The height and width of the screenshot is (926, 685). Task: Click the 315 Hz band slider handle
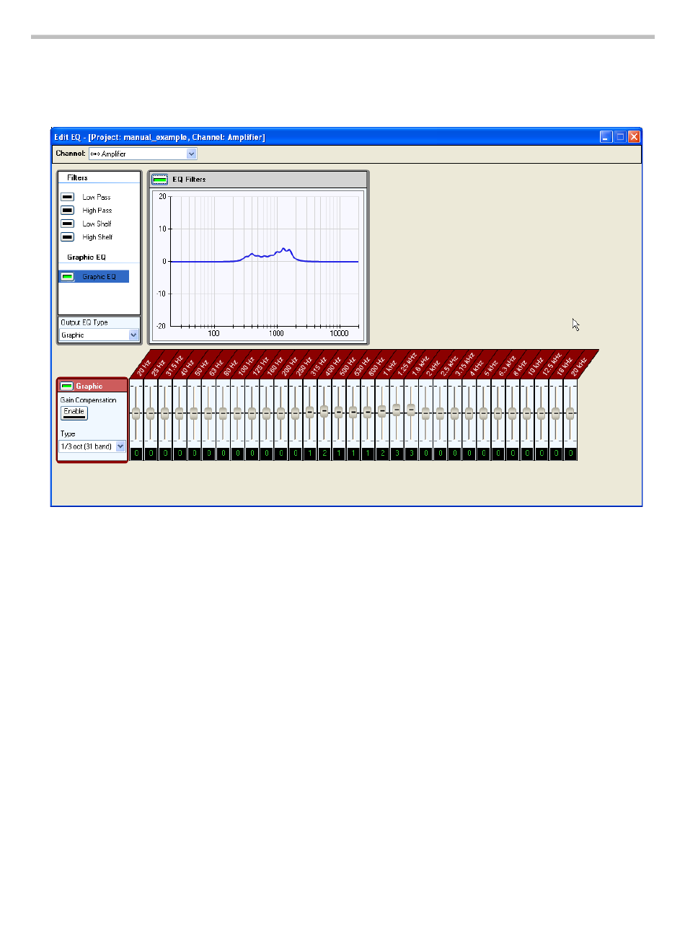tap(309, 412)
